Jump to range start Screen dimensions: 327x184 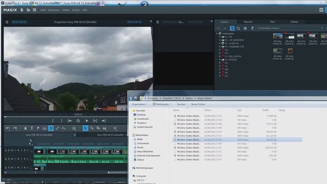pyautogui.click(x=69, y=121)
